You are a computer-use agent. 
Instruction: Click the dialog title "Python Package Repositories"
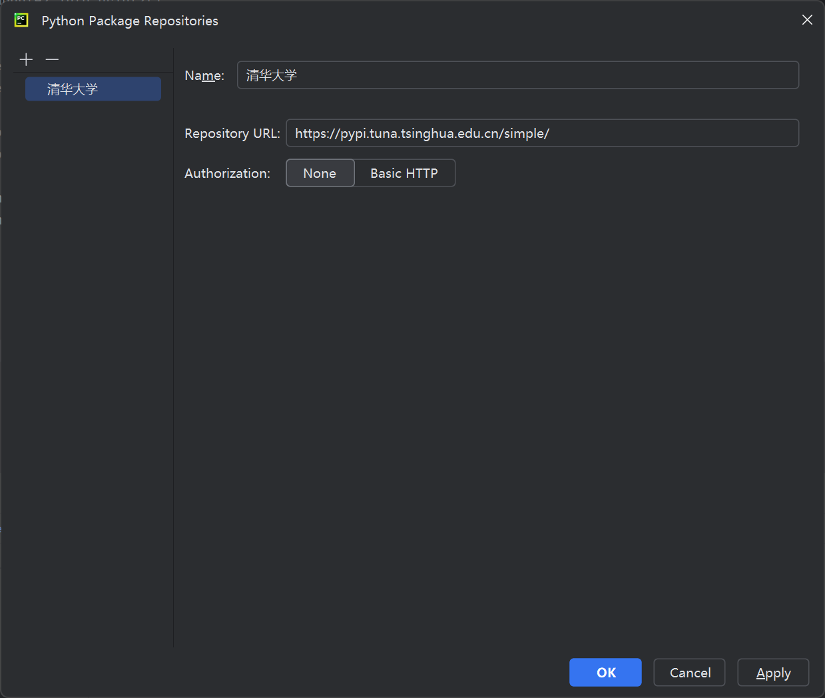tap(130, 21)
